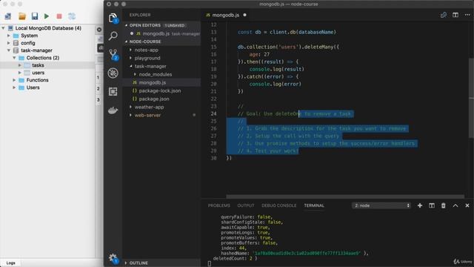Expand the System folder
474x267 pixels.
(9, 36)
